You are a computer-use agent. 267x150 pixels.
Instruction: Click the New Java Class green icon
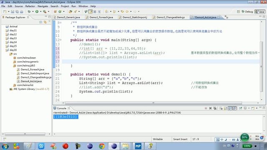(x=60, y=12)
